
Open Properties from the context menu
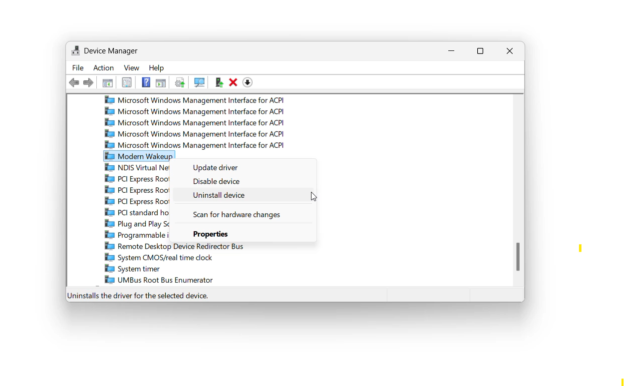point(243,234)
